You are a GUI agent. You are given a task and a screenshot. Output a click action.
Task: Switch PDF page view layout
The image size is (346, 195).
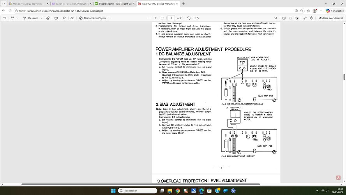[197, 18]
